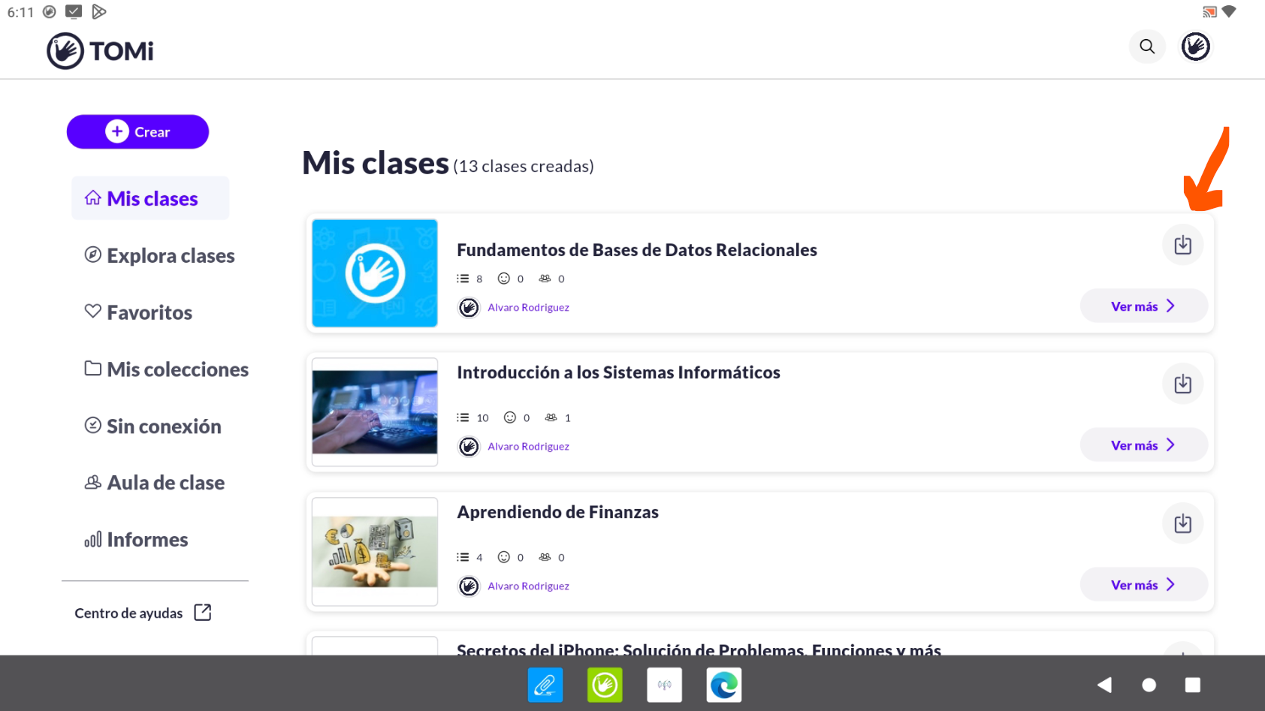Expand Ver más for Fundamentos de Bases
The width and height of the screenshot is (1265, 711).
(x=1143, y=306)
